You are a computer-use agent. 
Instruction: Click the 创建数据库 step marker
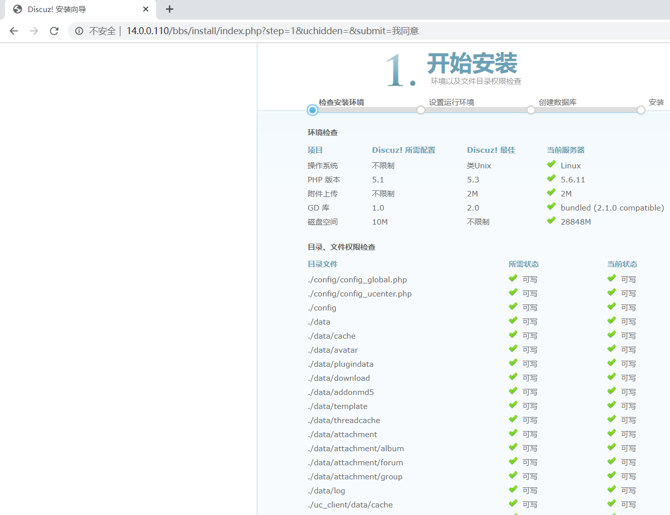coord(531,110)
